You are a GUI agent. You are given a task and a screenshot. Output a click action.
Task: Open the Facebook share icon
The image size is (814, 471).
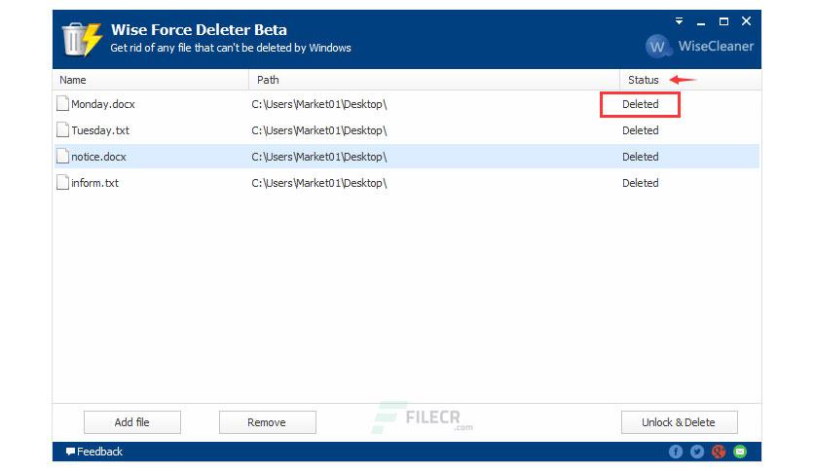(x=676, y=452)
